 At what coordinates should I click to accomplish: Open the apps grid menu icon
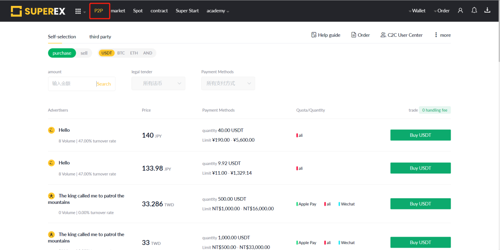click(x=78, y=11)
